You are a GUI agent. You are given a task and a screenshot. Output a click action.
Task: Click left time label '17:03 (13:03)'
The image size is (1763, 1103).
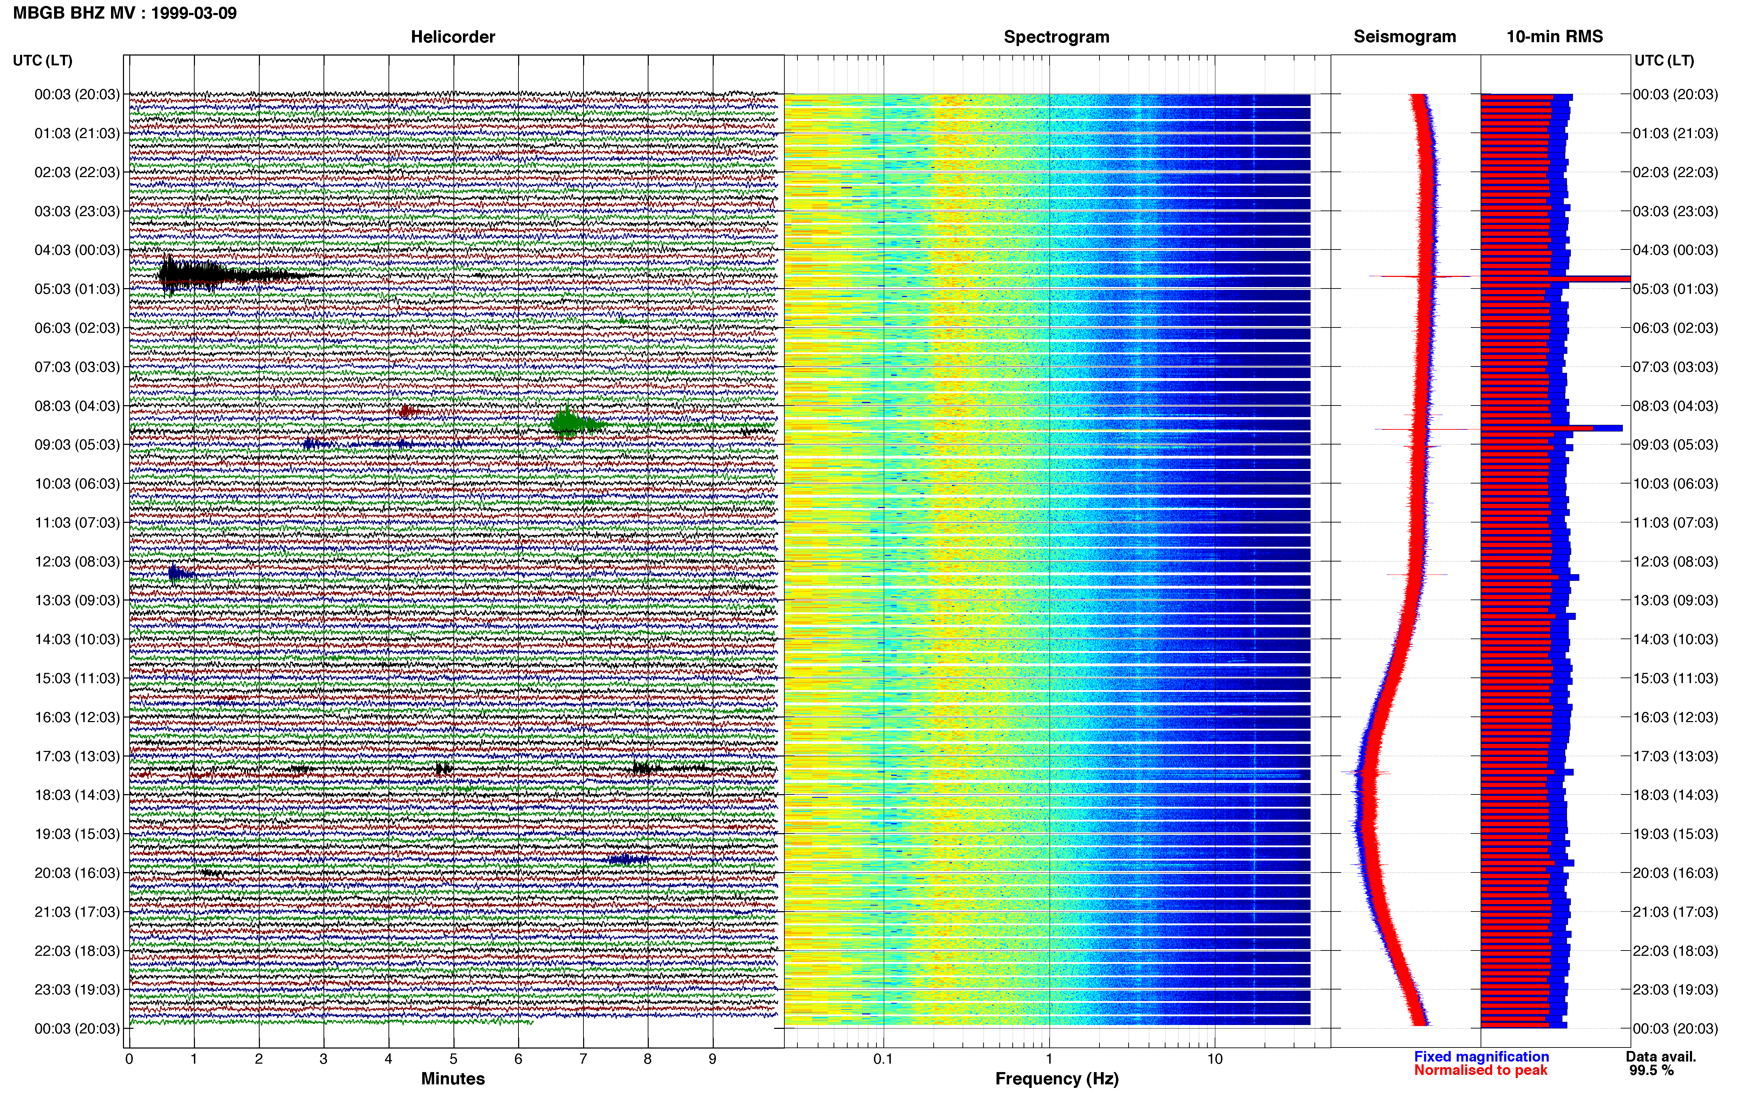(77, 757)
